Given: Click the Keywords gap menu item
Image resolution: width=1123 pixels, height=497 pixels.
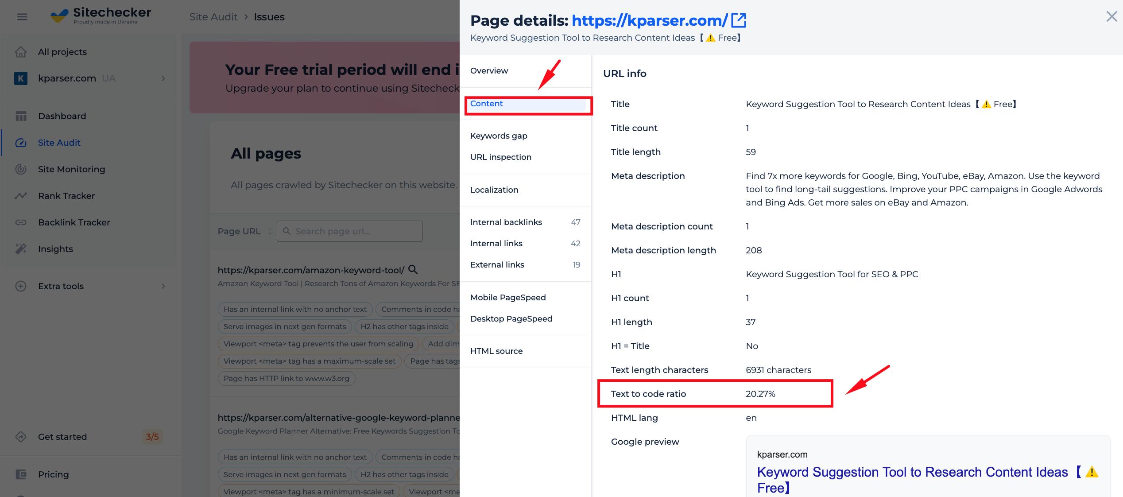Looking at the screenshot, I should click(x=499, y=136).
